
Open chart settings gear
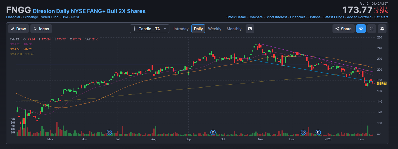pos(382,29)
